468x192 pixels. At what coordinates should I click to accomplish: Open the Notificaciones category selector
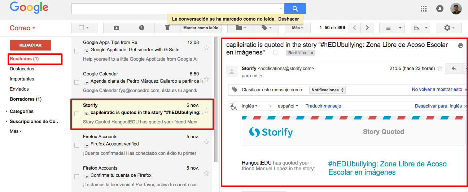[327, 90]
